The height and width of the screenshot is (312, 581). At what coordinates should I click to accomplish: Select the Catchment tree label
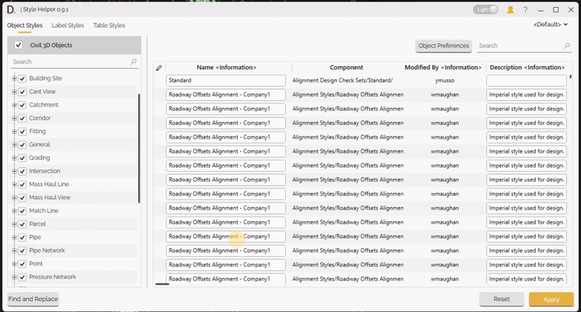click(43, 105)
